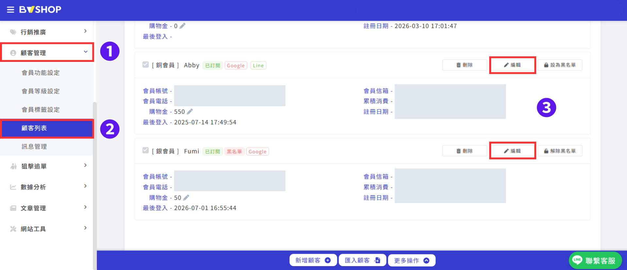The image size is (627, 270).
Task: Select the checkbox for member Abby
Action: coord(146,64)
